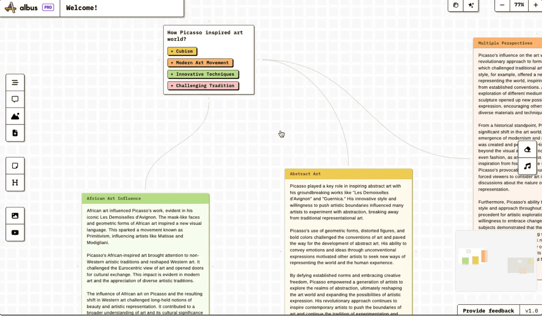
Task: Click the 'How Picasso inspired art world?' question
Action: tap(205, 36)
